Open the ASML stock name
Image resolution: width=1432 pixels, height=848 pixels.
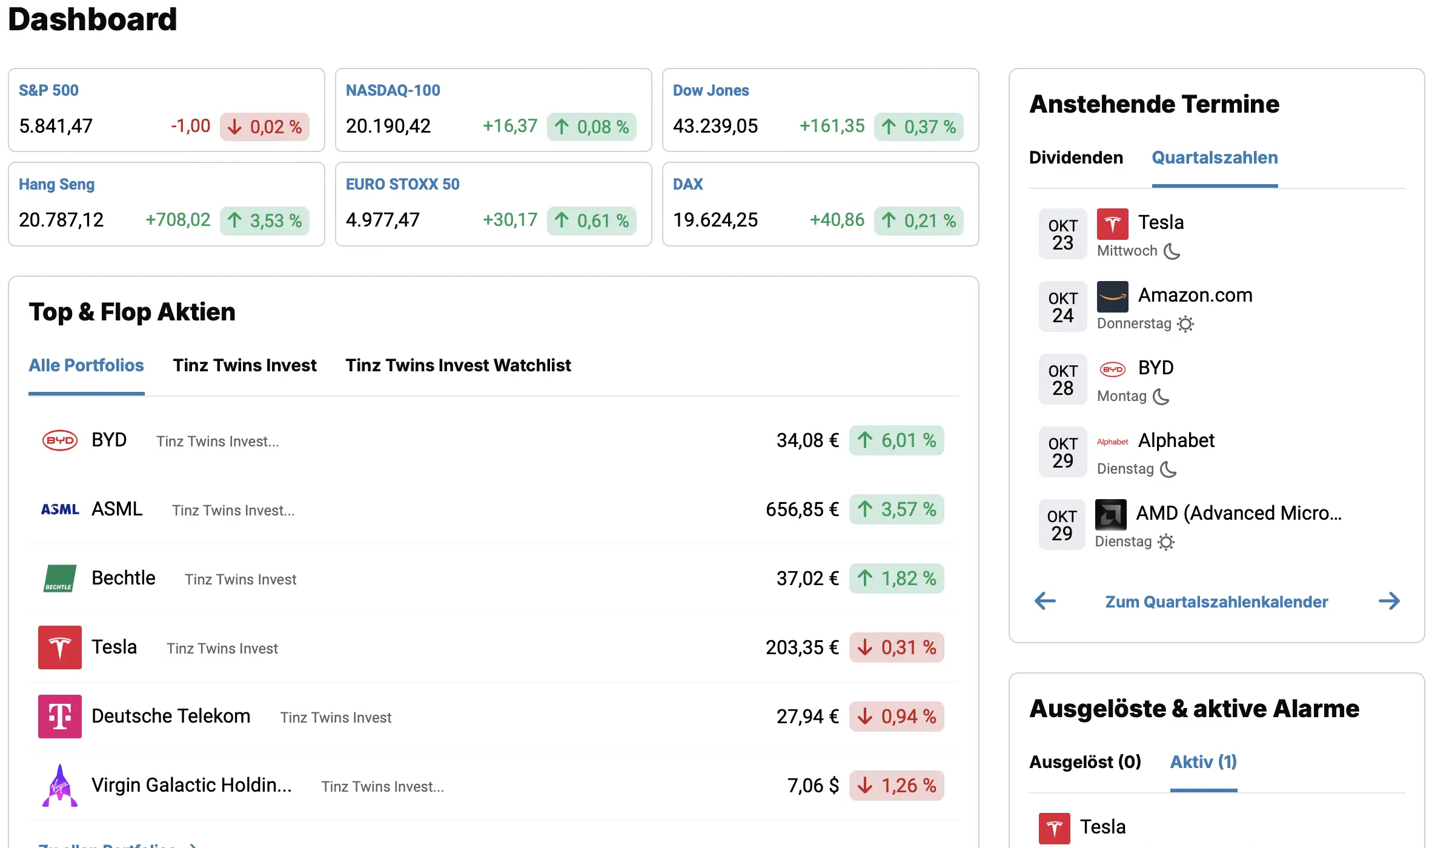[117, 509]
